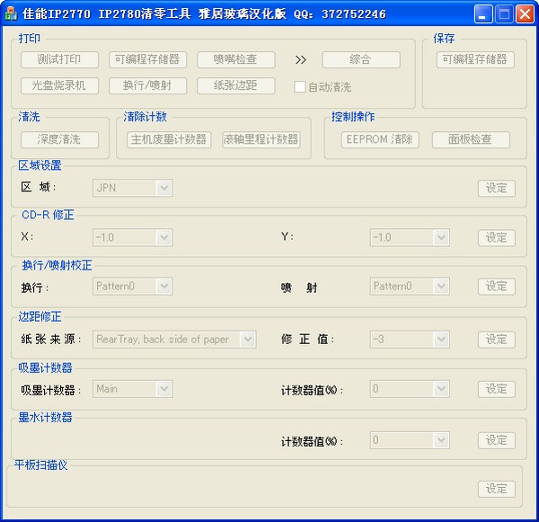Expand the CD-R X value dropdown

coord(163,237)
